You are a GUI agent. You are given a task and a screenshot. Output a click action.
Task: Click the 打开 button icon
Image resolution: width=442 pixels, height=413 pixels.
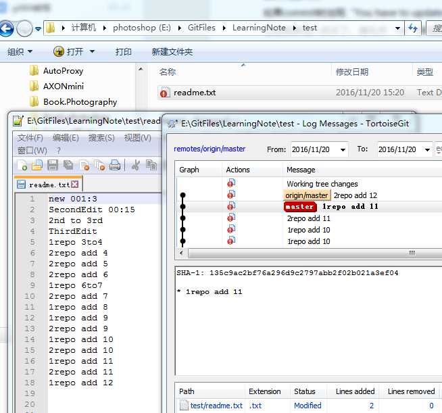pos(59,51)
